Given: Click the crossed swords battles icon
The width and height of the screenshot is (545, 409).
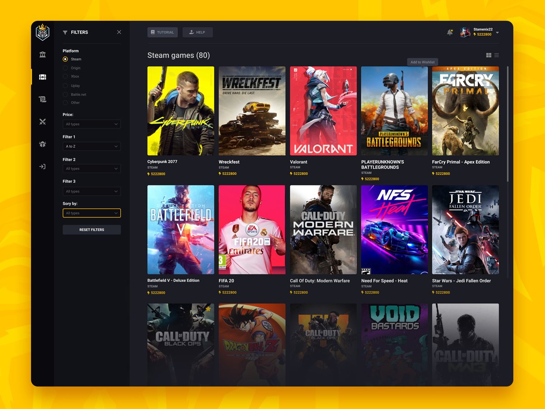Looking at the screenshot, I should click(42, 122).
